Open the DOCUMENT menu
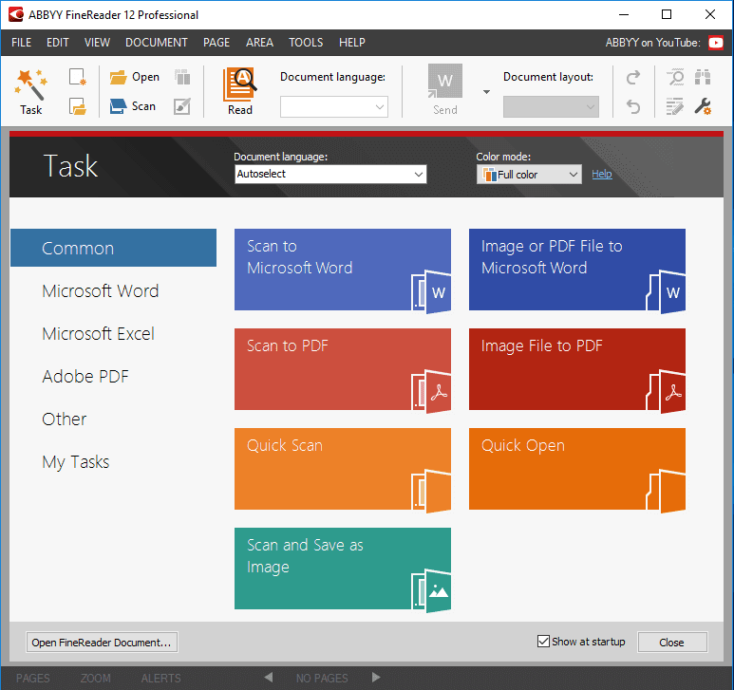Screen dimensions: 734x690 [x=157, y=43]
